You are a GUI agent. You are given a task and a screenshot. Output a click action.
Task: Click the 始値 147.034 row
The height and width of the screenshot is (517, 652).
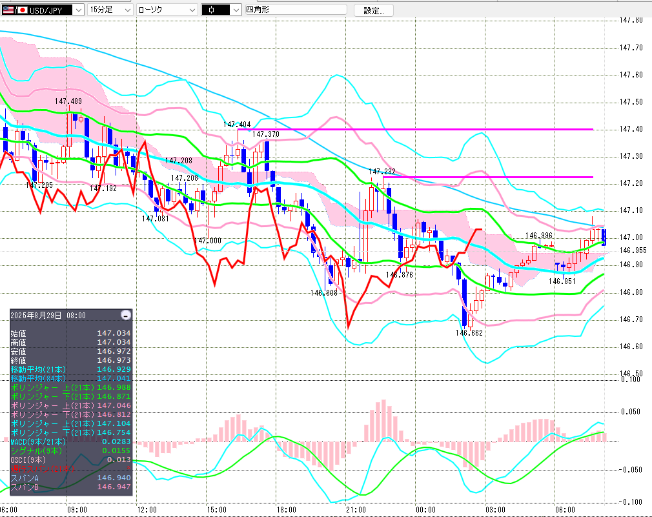[x=71, y=333]
